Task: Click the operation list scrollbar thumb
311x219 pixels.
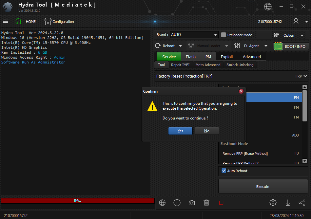Action: click(304, 106)
